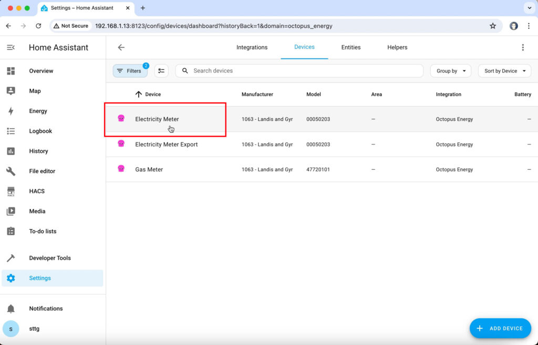The width and height of the screenshot is (538, 345).
Task: Sort by the Model column header
Action: coord(314,95)
